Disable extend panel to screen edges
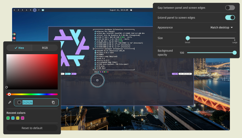 pyautogui.click(x=230, y=18)
